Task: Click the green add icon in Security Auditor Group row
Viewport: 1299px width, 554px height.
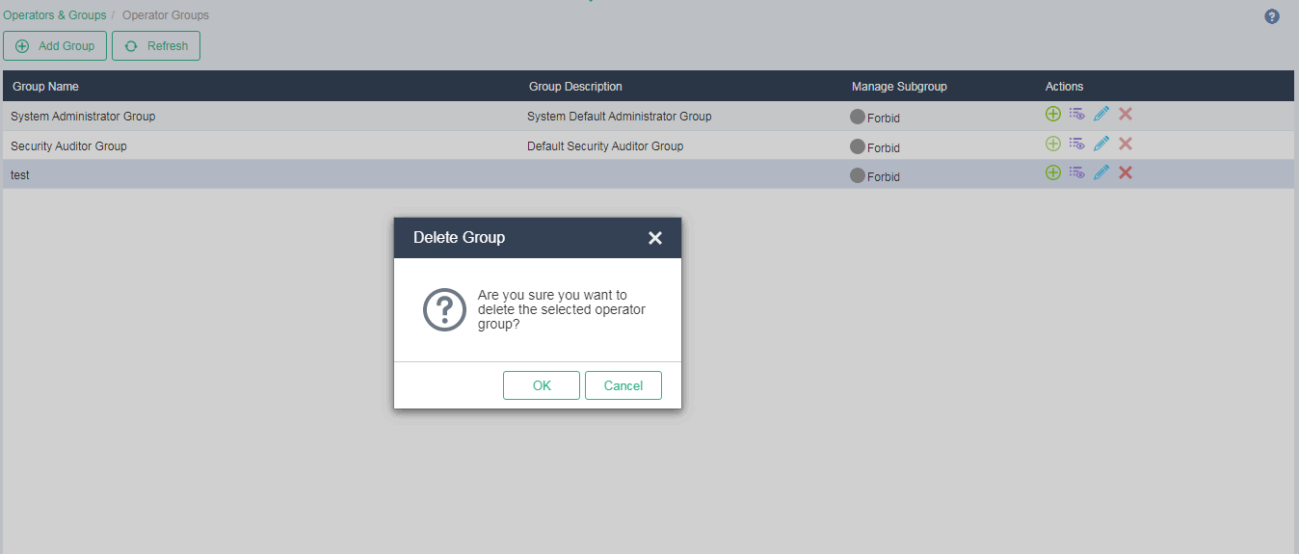Action: pyautogui.click(x=1053, y=144)
